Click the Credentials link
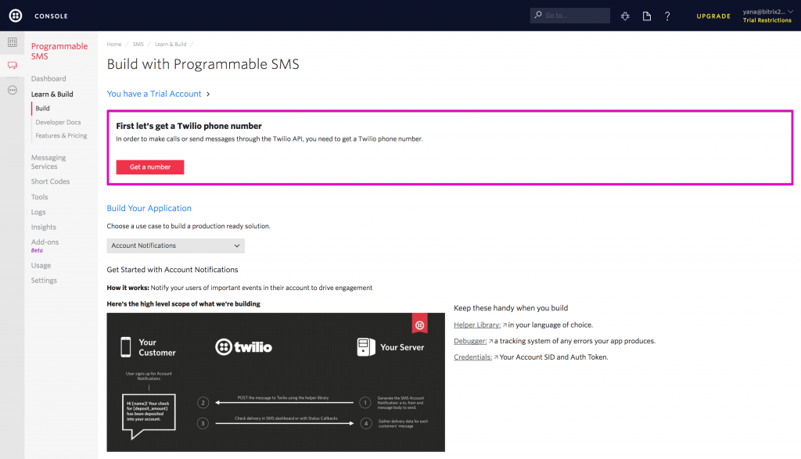This screenshot has width=801, height=459. tap(472, 357)
